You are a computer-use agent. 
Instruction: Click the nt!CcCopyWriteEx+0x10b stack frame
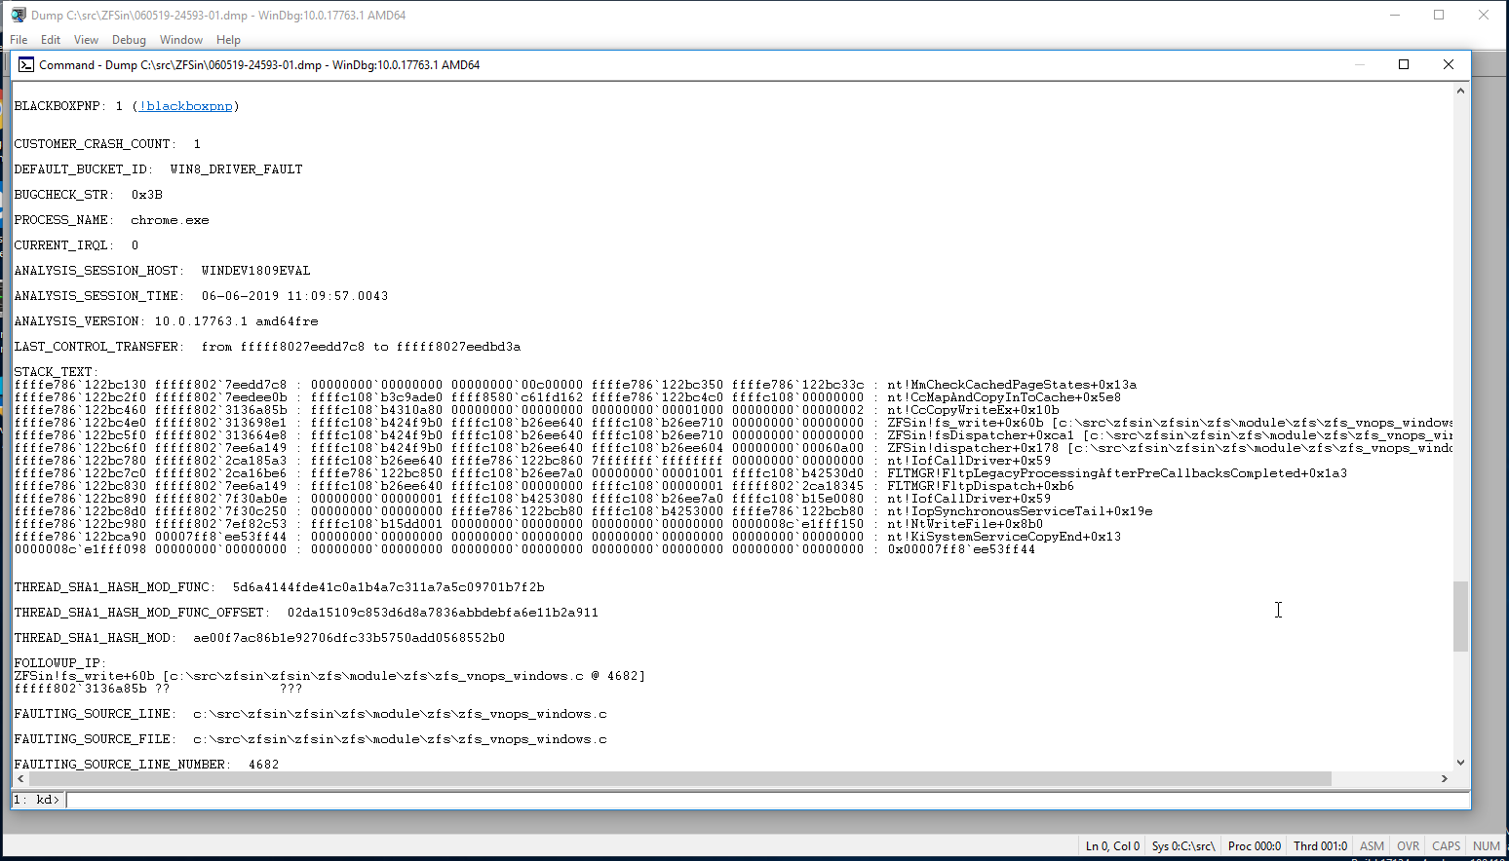click(x=973, y=410)
